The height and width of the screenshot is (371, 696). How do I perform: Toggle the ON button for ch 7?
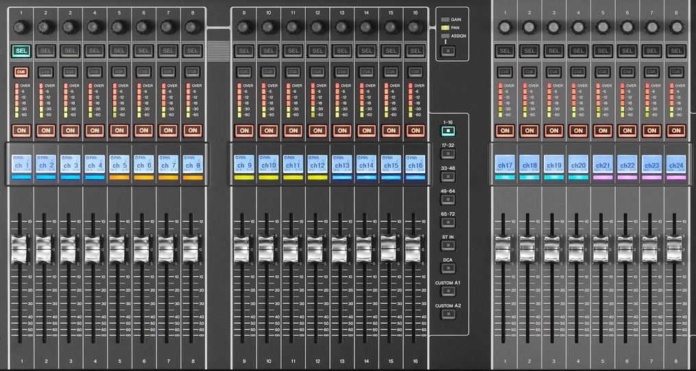click(x=168, y=131)
